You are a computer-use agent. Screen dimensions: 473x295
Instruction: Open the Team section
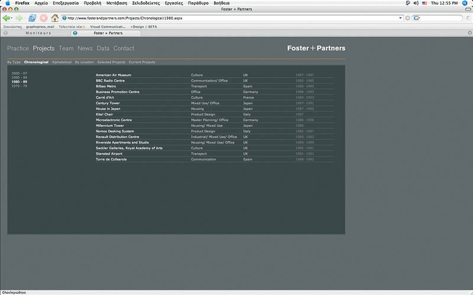pos(66,48)
